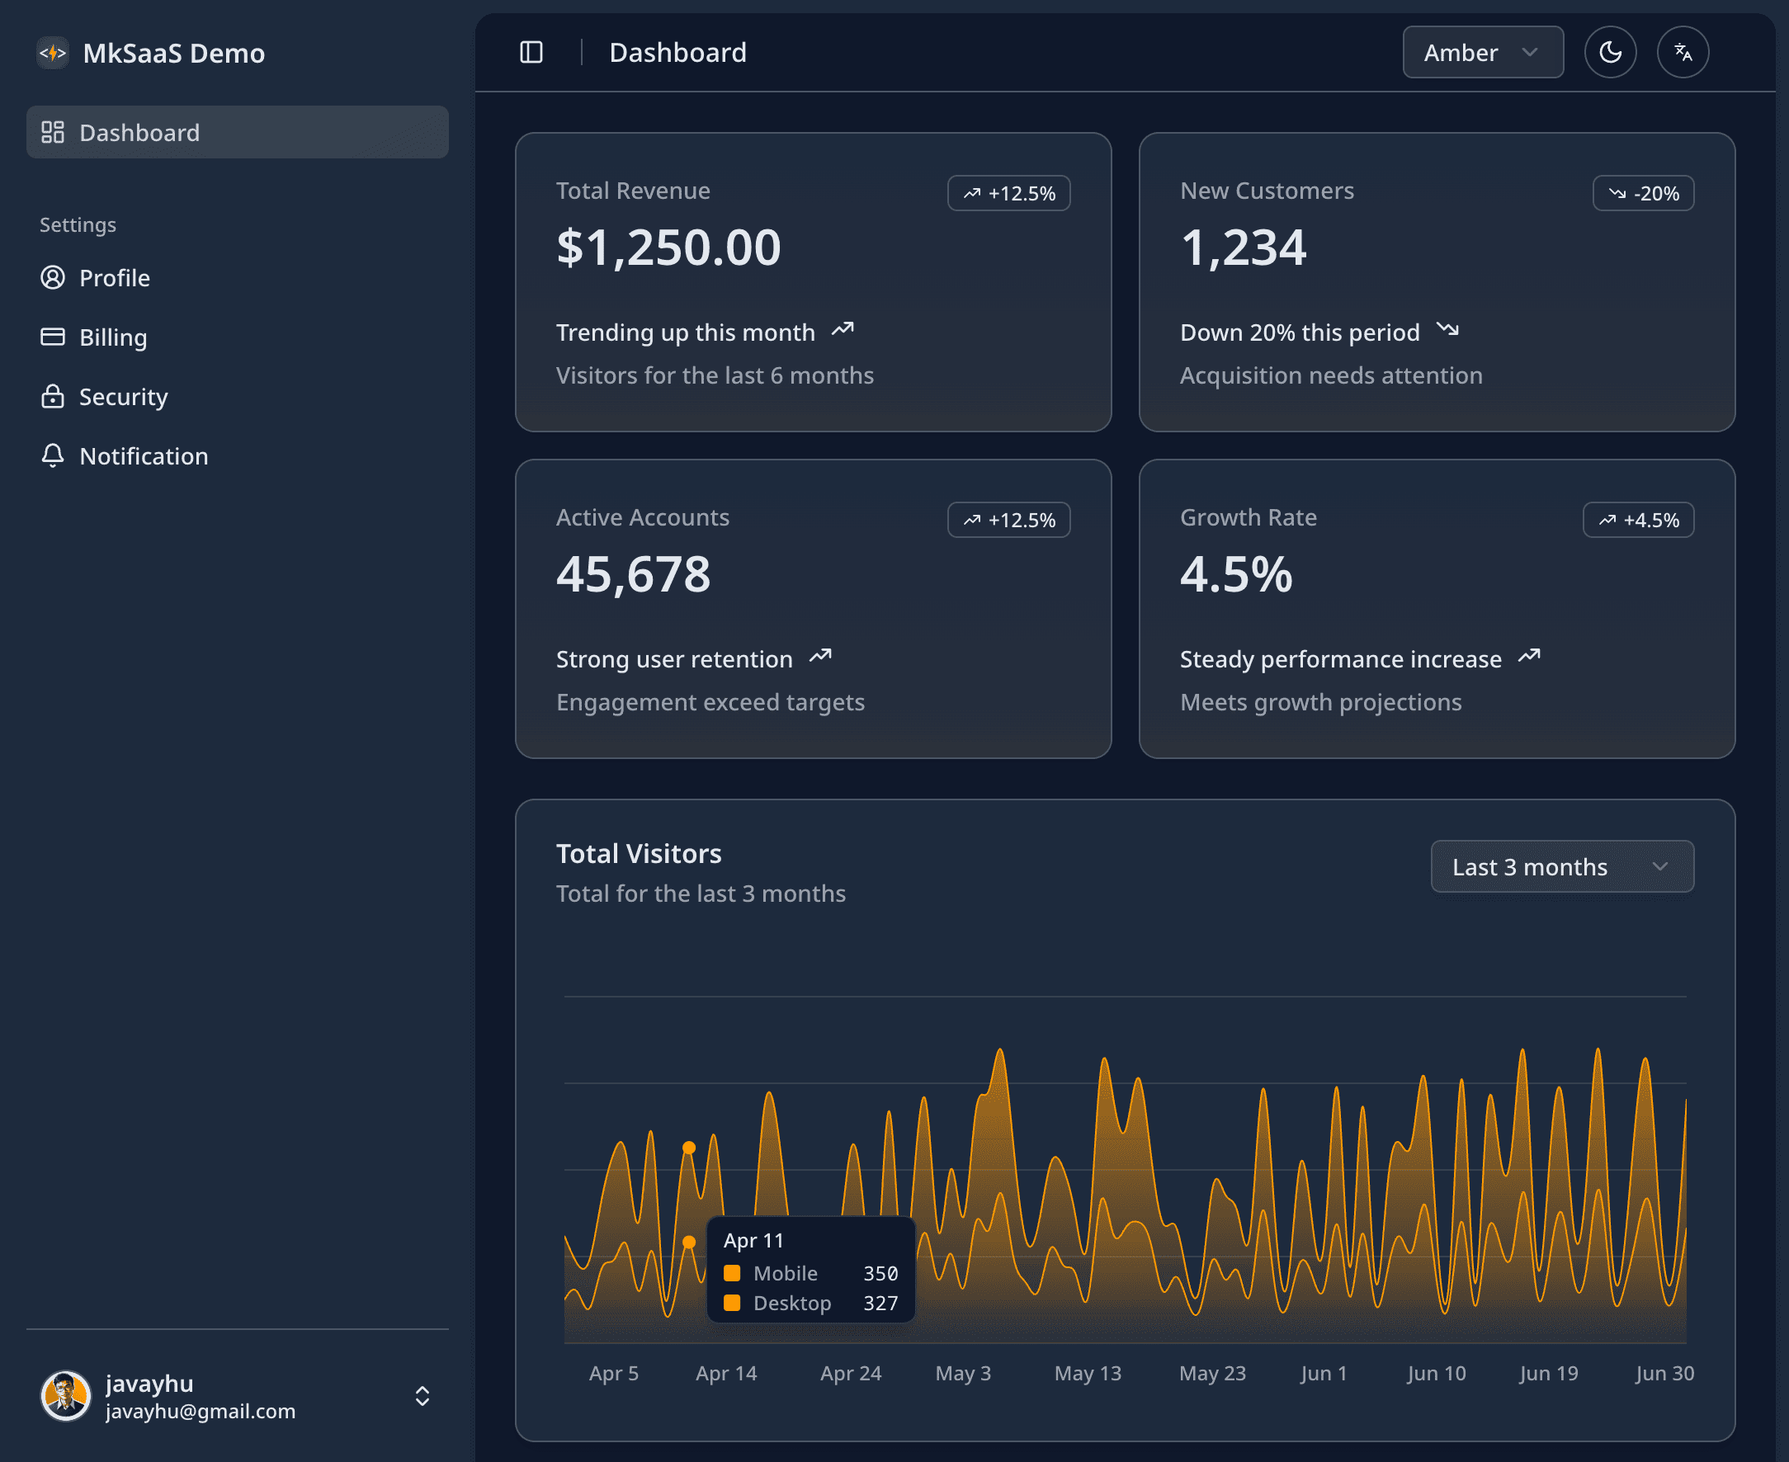Open the Amber theme dropdown
This screenshot has height=1462, width=1789.
point(1482,52)
